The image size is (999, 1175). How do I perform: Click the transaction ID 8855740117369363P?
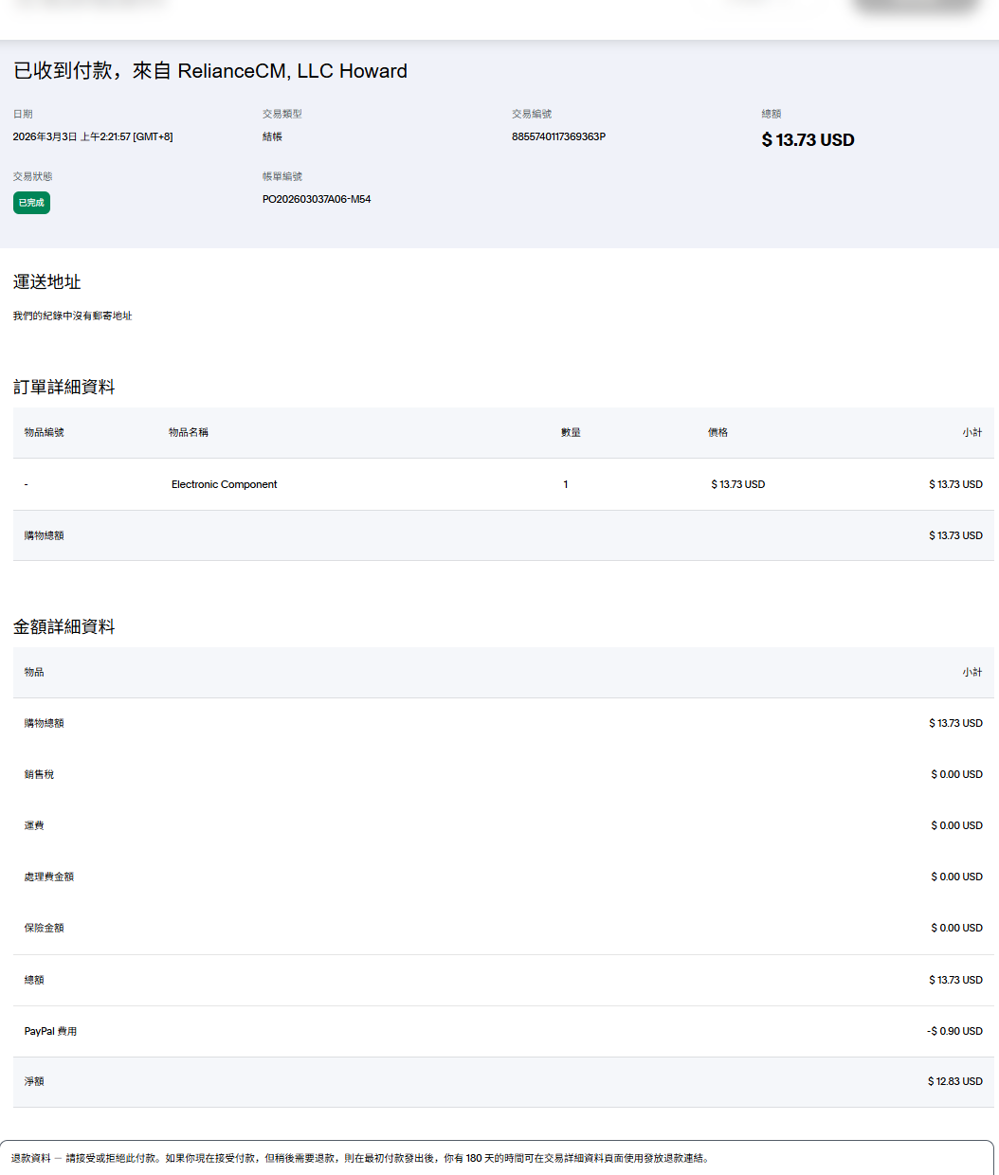[558, 136]
